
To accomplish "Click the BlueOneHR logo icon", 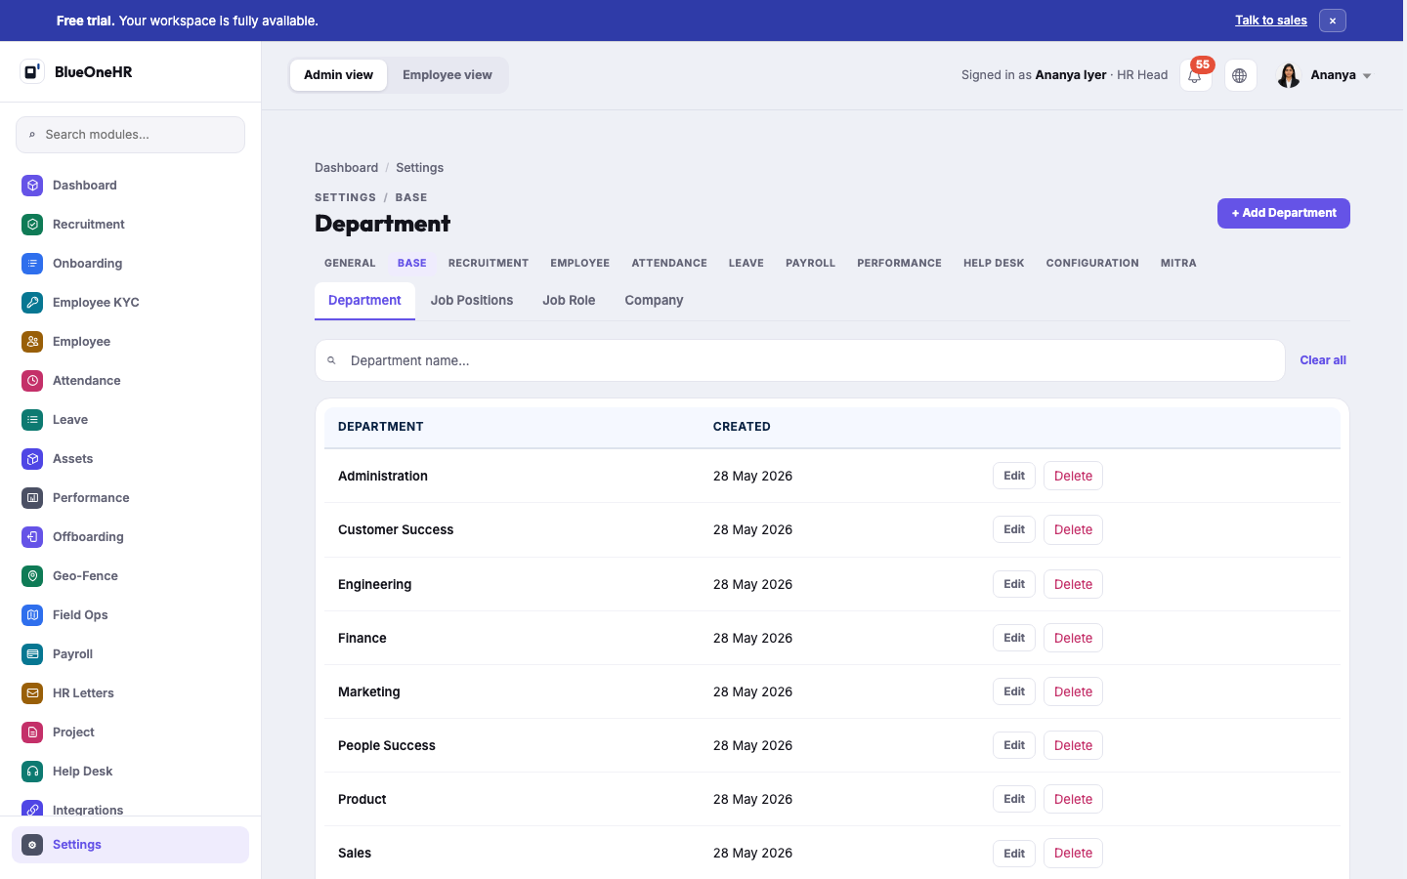I will (x=32, y=71).
